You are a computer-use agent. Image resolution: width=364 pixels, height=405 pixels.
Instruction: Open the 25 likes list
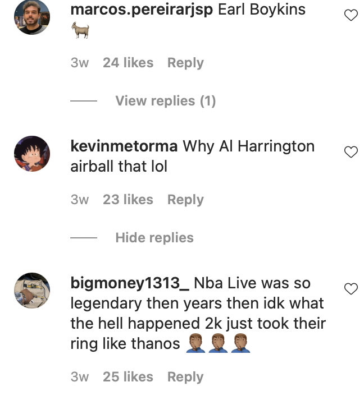128,377
